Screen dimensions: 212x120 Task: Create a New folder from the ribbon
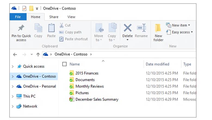point(158,33)
